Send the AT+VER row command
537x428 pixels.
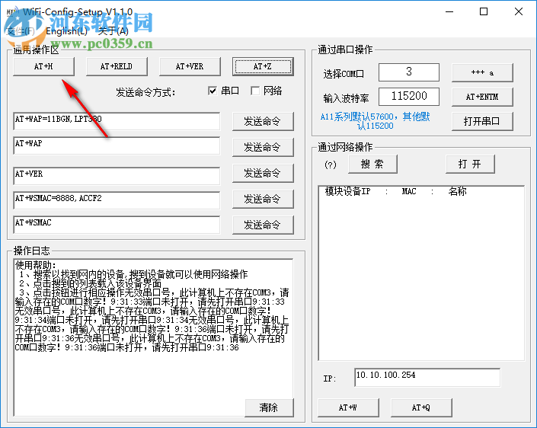point(263,173)
